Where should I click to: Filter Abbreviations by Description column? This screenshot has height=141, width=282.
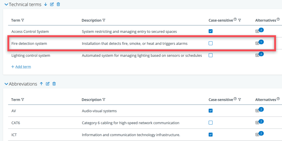(x=104, y=100)
